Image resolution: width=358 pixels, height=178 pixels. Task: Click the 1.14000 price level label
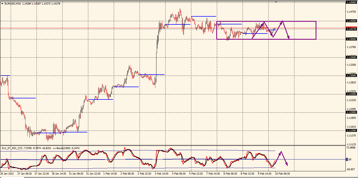[x=352, y=39]
